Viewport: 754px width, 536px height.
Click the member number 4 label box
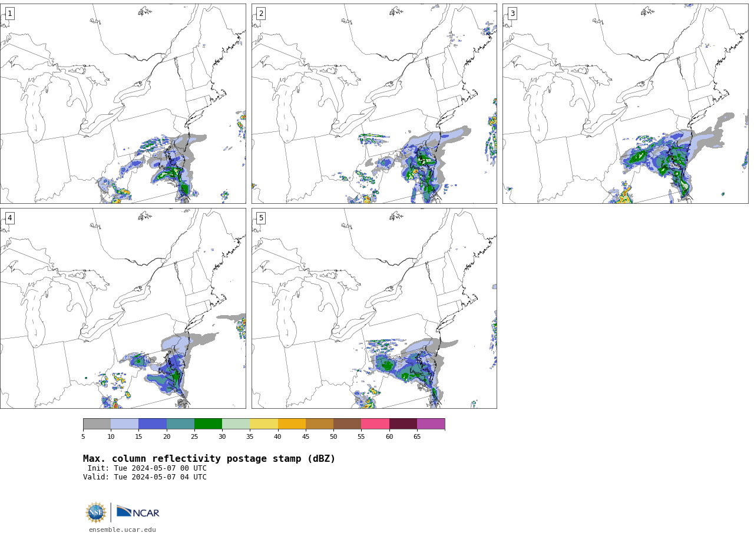click(x=9, y=218)
